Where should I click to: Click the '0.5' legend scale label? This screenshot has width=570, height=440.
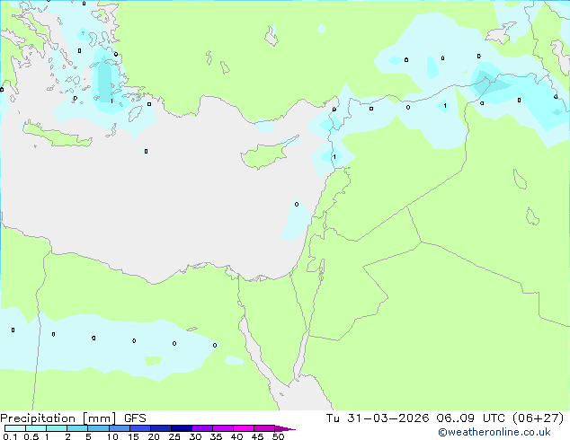31,436
